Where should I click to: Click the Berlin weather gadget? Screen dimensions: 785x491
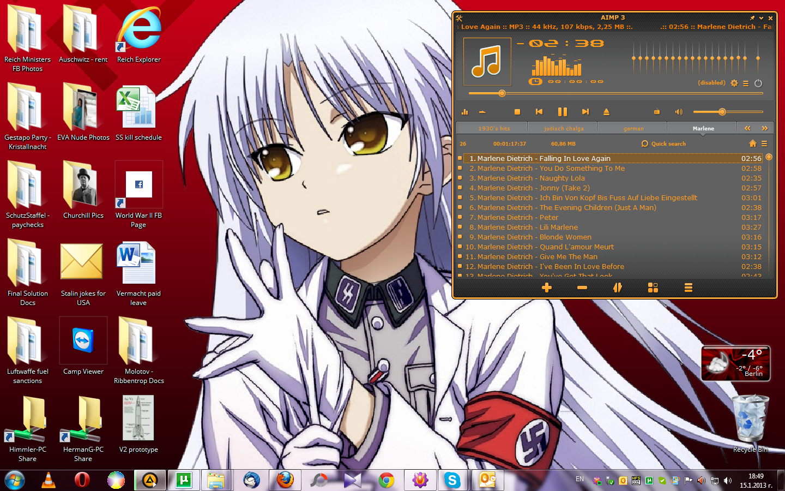(736, 363)
